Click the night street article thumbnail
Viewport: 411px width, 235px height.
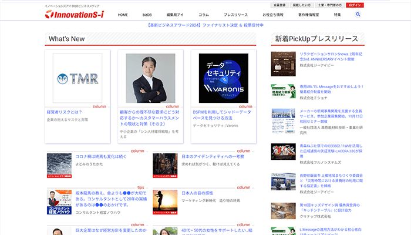coord(165,166)
